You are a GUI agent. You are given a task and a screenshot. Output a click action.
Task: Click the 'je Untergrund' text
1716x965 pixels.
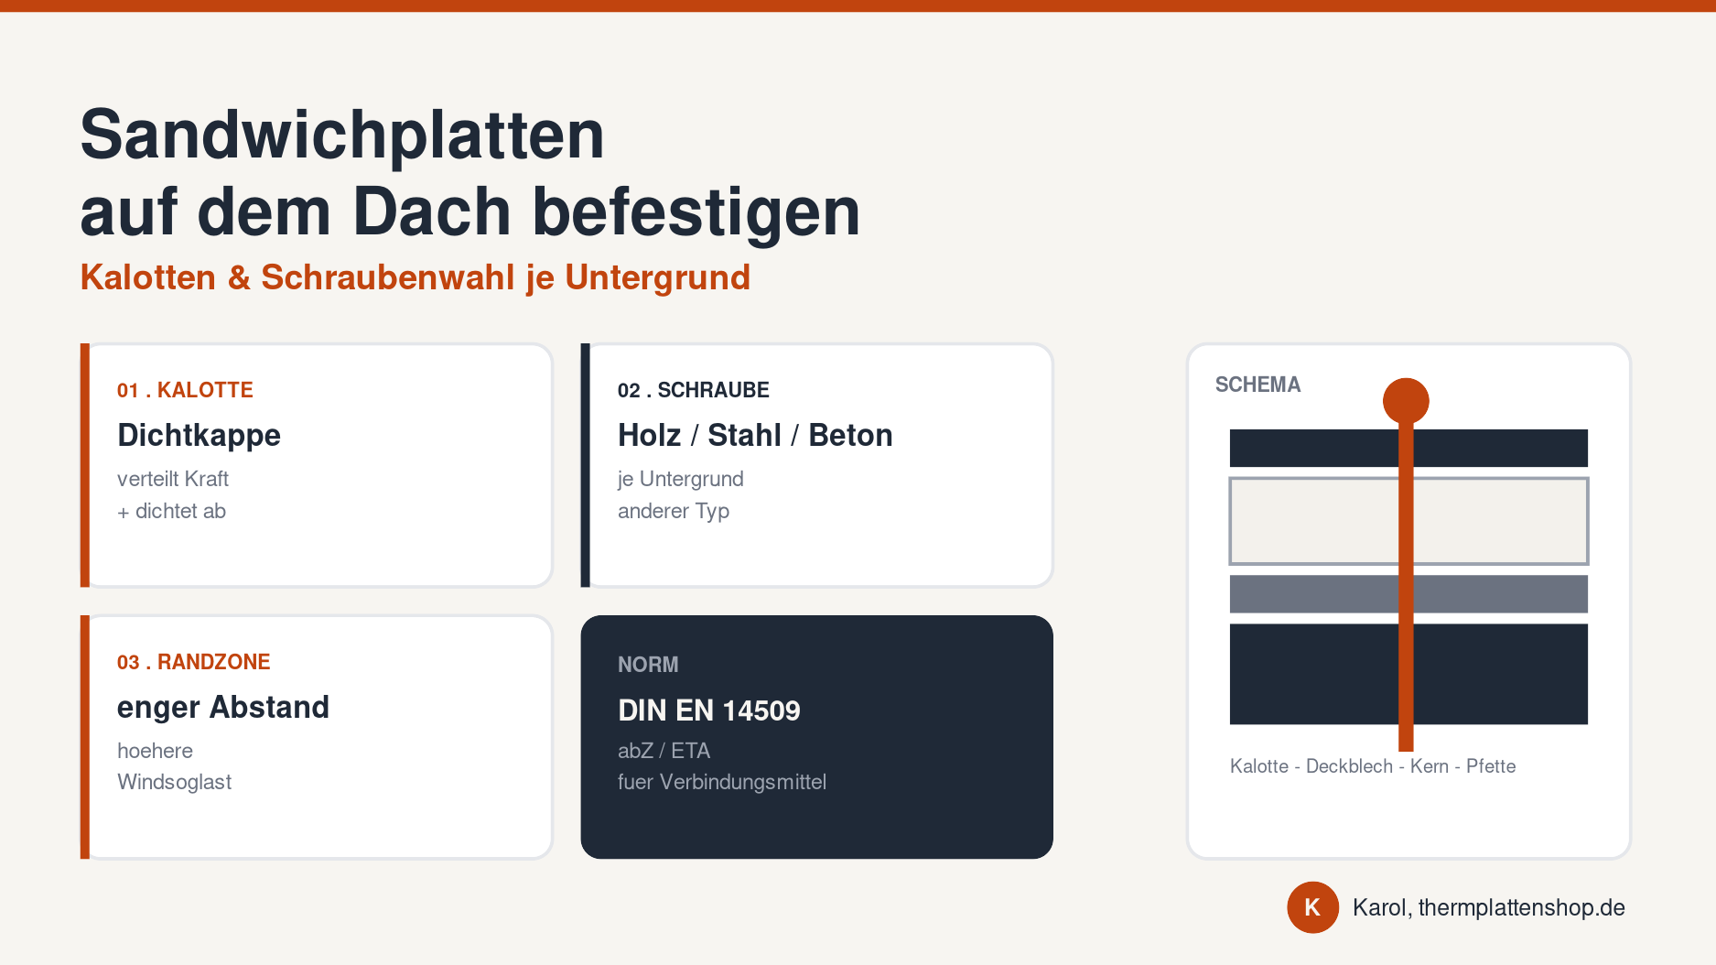pyautogui.click(x=681, y=479)
